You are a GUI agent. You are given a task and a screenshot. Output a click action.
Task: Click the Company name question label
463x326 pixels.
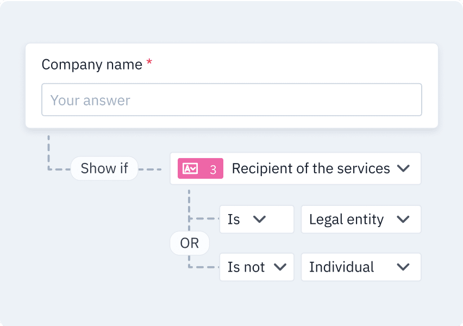click(92, 65)
